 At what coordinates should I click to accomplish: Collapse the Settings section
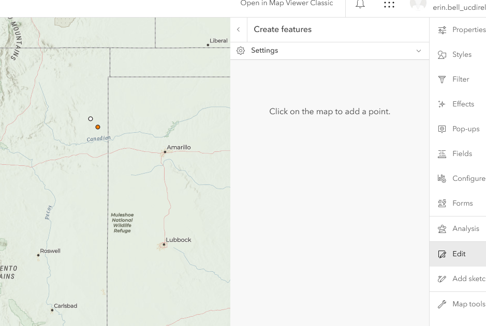pyautogui.click(x=419, y=51)
